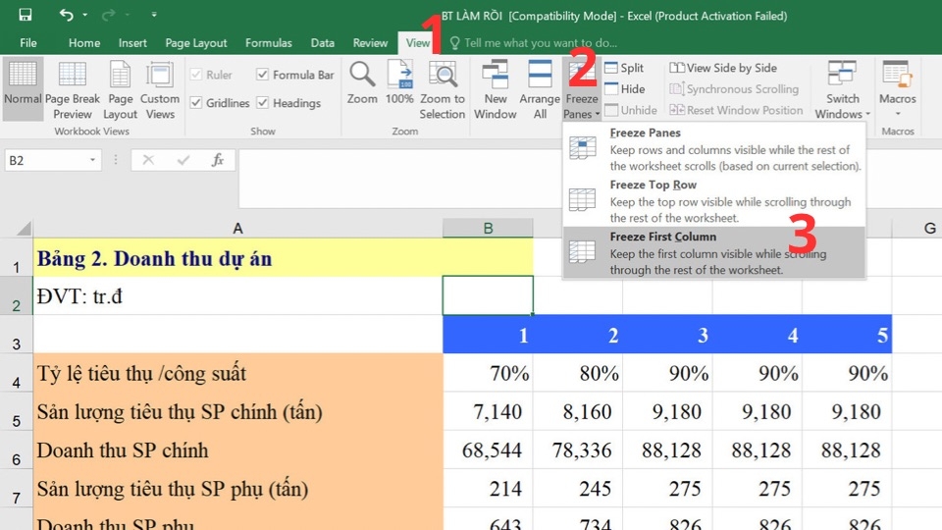942x530 pixels.
Task: Click 'Doanh thu SP chính' cell
Action: pyautogui.click(x=237, y=450)
